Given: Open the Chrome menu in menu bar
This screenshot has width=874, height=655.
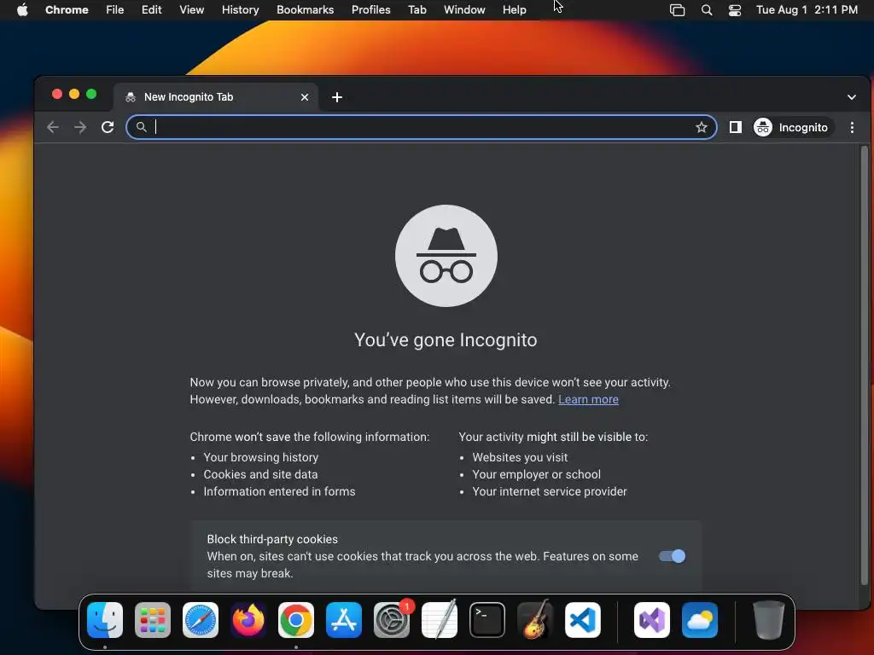Looking at the screenshot, I should pos(67,9).
